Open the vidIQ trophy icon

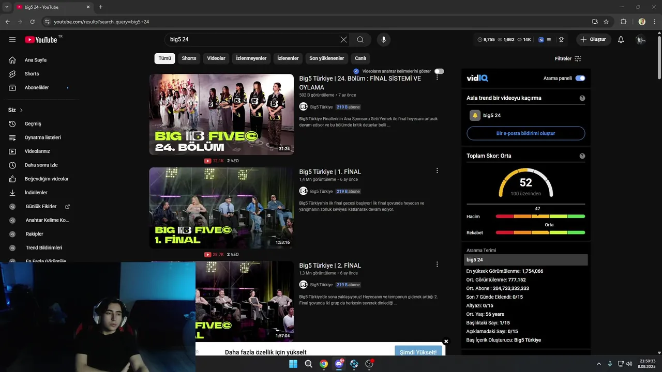tap(561, 40)
